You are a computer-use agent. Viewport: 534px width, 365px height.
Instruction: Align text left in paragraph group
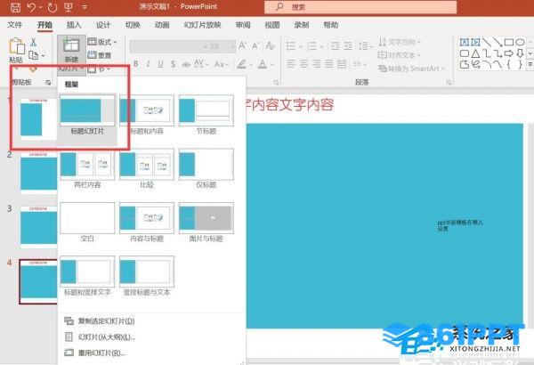291,64
